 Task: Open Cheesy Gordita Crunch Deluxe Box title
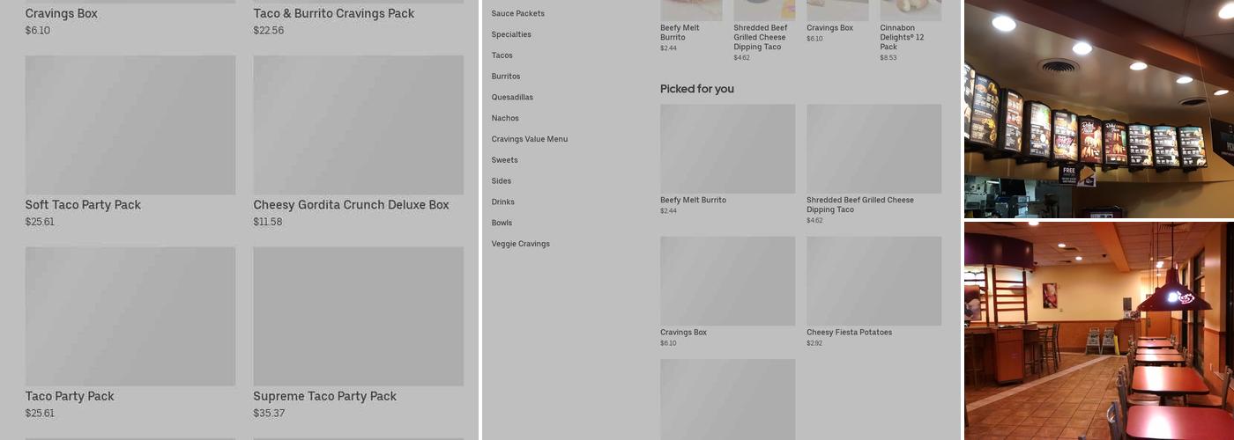pyautogui.click(x=351, y=205)
